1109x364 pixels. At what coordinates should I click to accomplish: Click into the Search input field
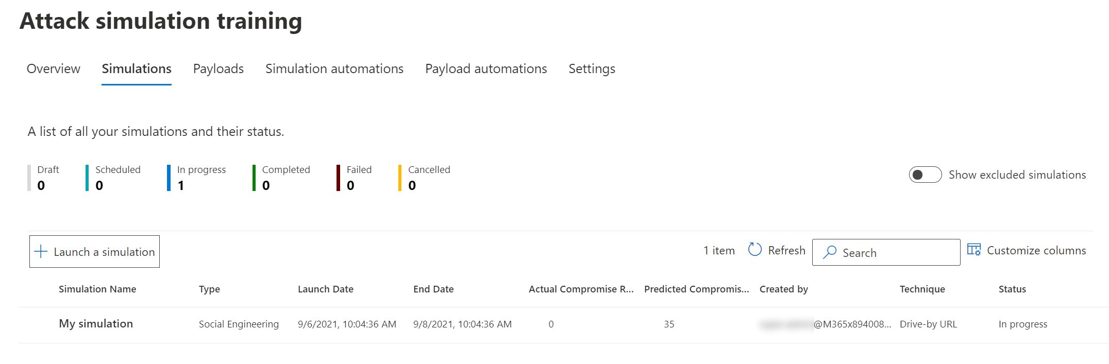click(x=897, y=253)
